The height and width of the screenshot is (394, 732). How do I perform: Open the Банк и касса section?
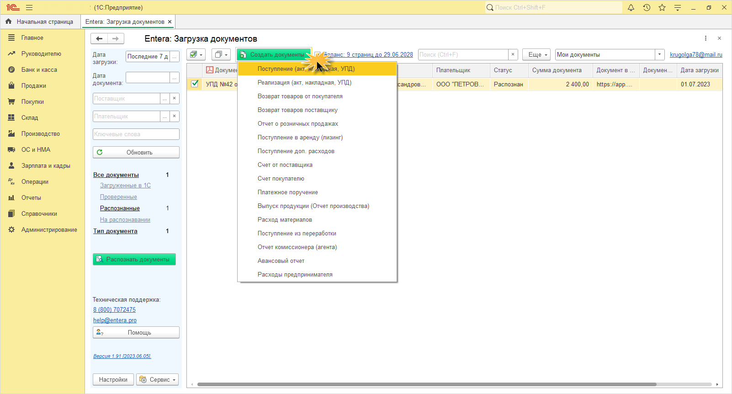(39, 70)
